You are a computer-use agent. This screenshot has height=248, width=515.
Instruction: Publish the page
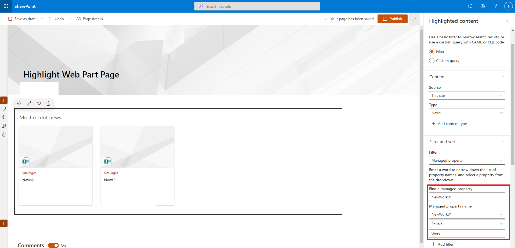point(393,19)
